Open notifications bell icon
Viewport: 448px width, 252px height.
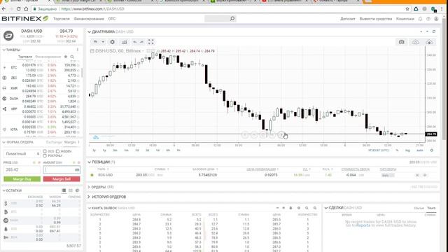[420, 19]
